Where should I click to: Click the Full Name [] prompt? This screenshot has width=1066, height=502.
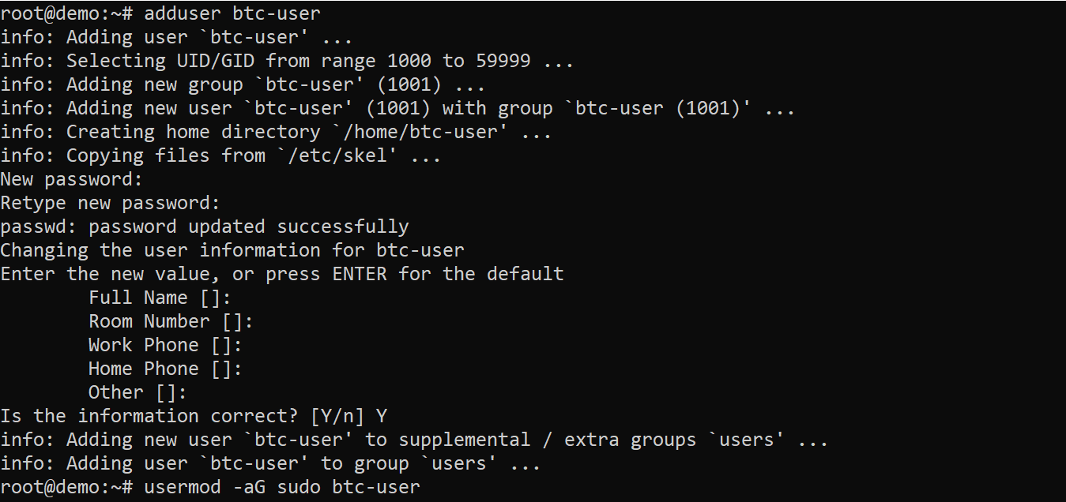point(160,298)
